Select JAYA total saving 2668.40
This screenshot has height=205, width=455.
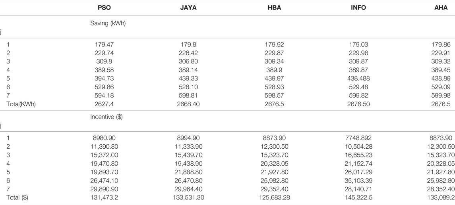tap(188, 104)
